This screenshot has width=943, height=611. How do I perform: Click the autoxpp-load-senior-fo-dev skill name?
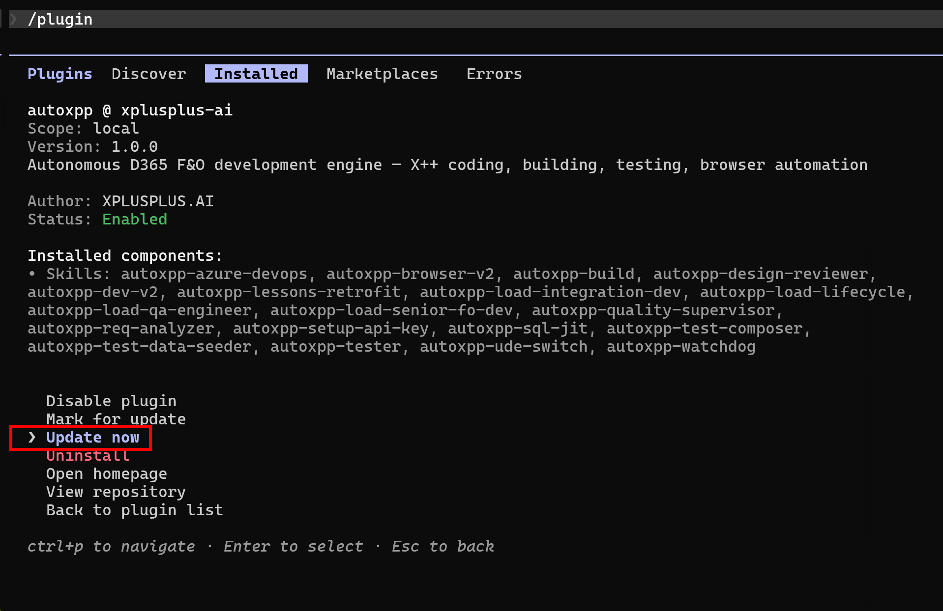click(391, 310)
